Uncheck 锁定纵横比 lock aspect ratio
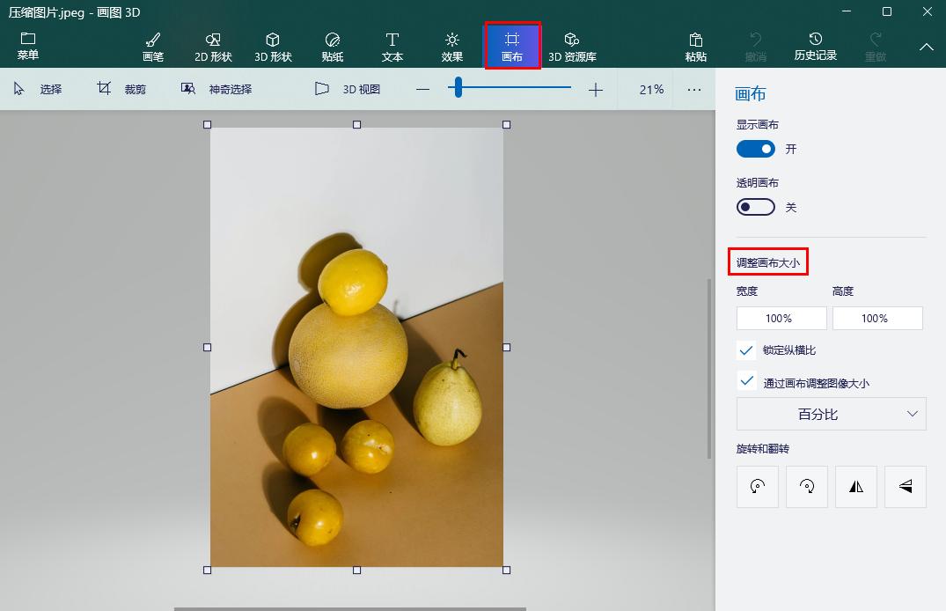946x611 pixels. point(746,350)
